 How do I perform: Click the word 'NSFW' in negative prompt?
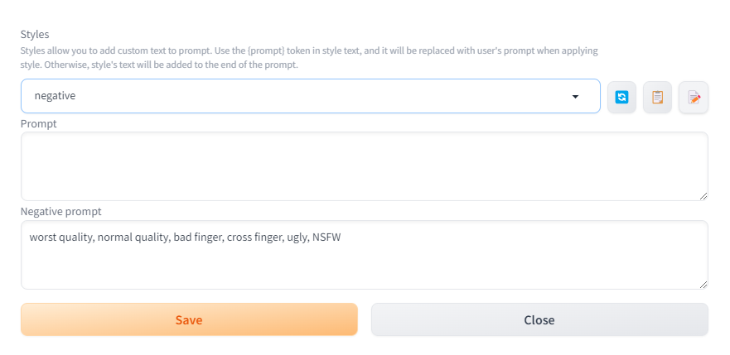click(327, 237)
